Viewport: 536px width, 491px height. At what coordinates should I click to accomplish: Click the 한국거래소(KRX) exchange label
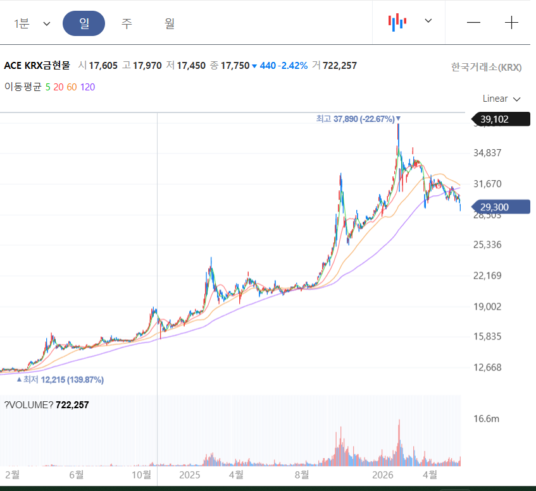[486, 67]
